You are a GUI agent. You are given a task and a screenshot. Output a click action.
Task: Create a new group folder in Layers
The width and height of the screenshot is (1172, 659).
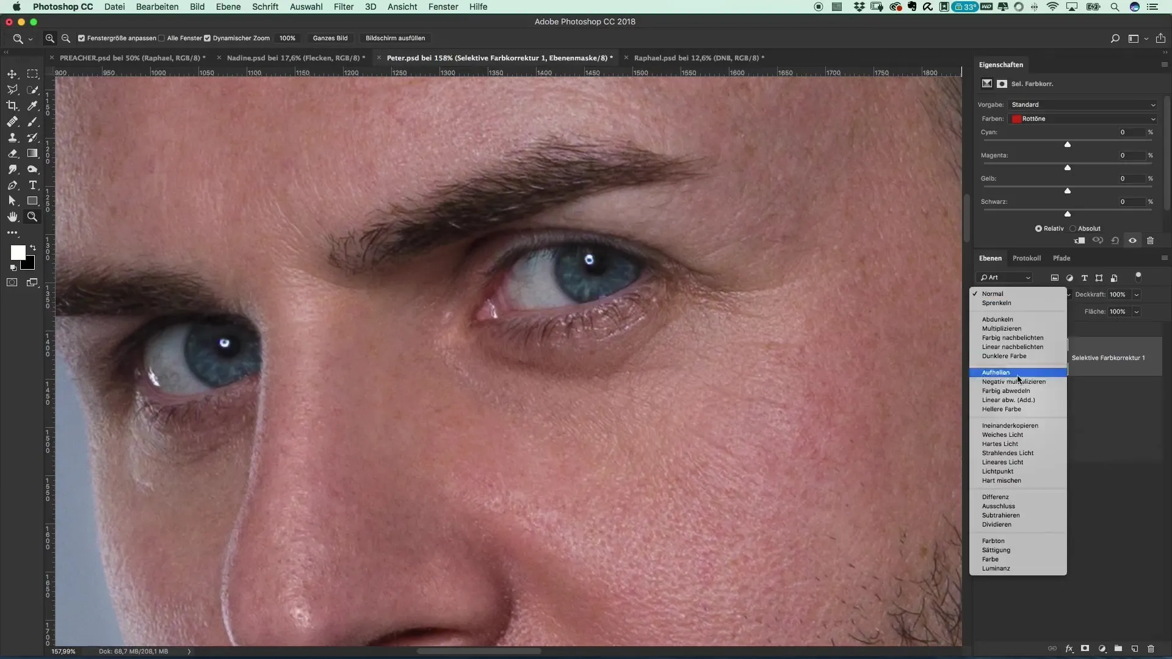pyautogui.click(x=1118, y=649)
